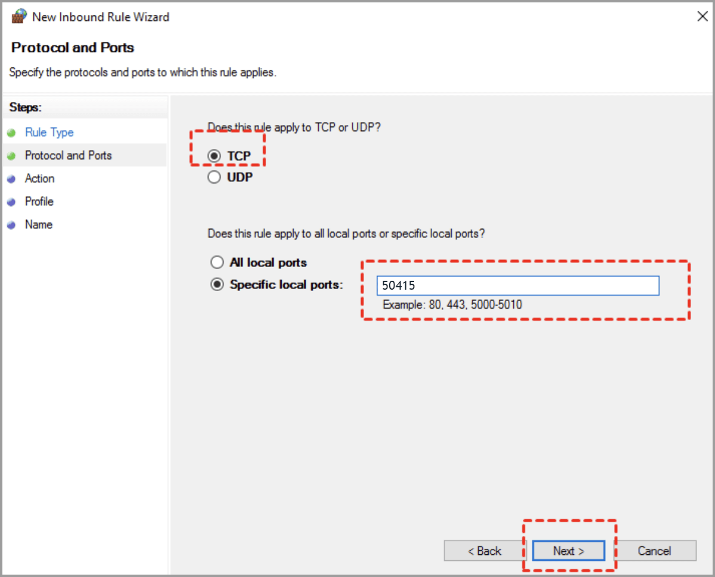This screenshot has width=715, height=577.
Task: Click inside the port number field
Action: click(518, 286)
